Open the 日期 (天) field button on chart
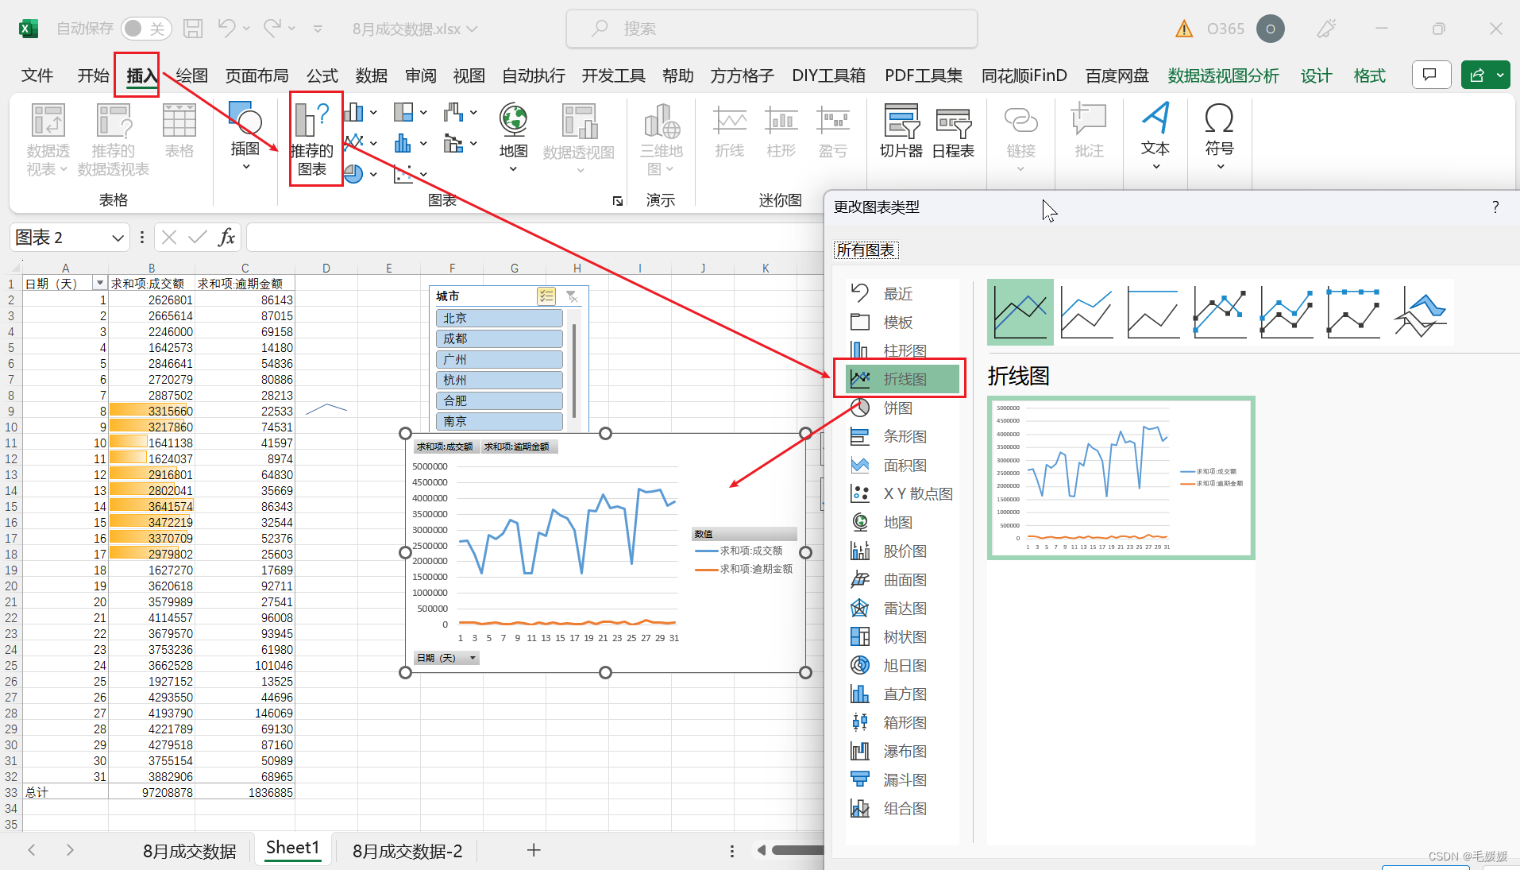Viewport: 1520px width, 870px height. (446, 658)
